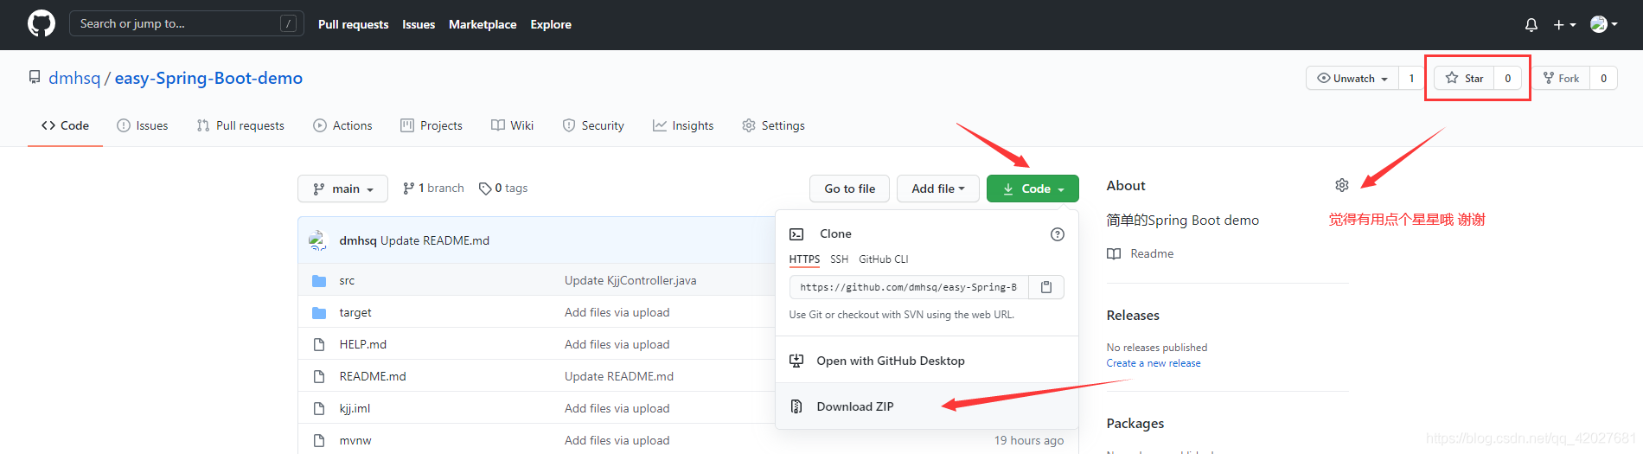Open clone help question icon
The height and width of the screenshot is (454, 1643).
(1058, 234)
